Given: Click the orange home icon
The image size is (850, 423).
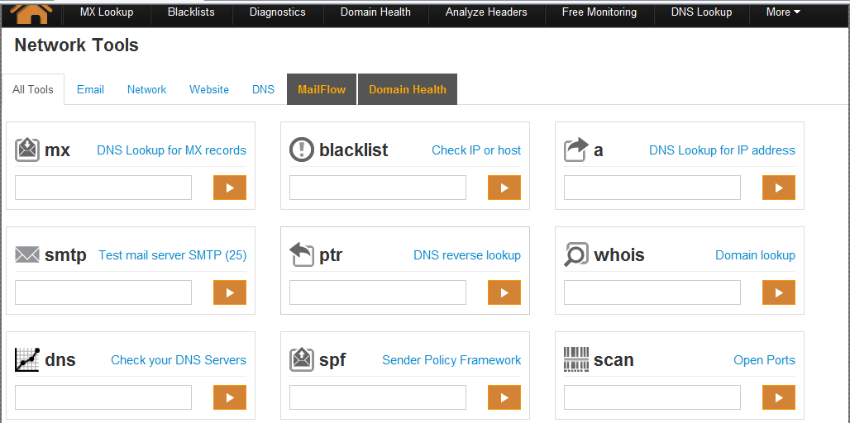Looking at the screenshot, I should pyautogui.click(x=31, y=12).
